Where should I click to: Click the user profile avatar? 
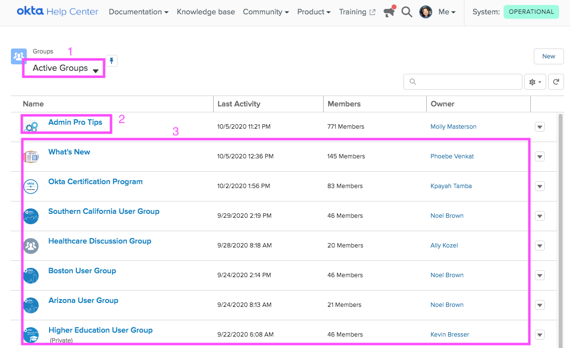(426, 12)
